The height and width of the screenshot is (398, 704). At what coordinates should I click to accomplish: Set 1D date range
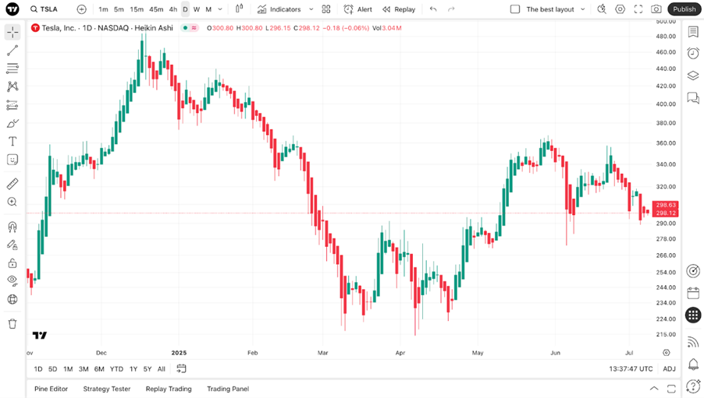click(38, 369)
